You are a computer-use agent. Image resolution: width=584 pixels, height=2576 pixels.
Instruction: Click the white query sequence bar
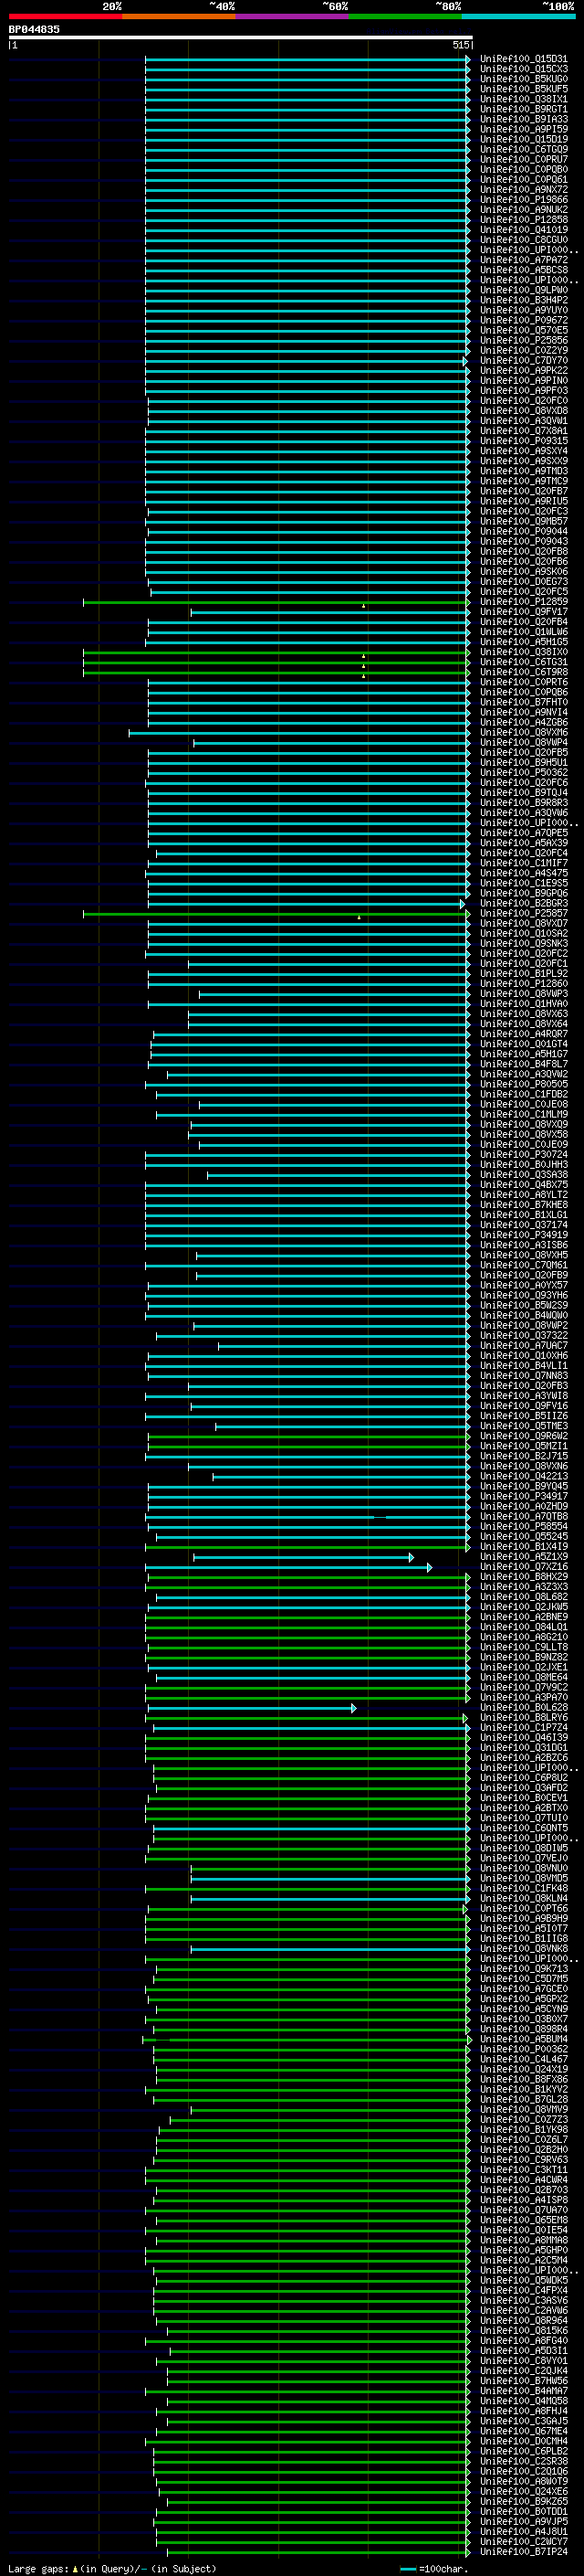241,37
